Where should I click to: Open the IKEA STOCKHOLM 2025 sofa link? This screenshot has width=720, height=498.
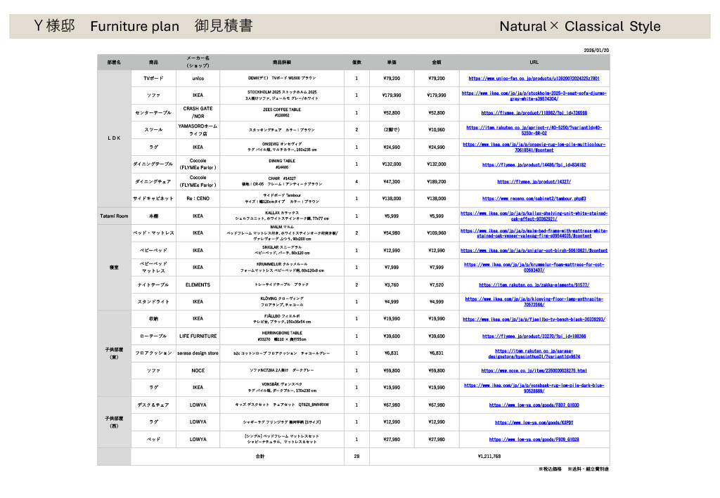tap(534, 96)
